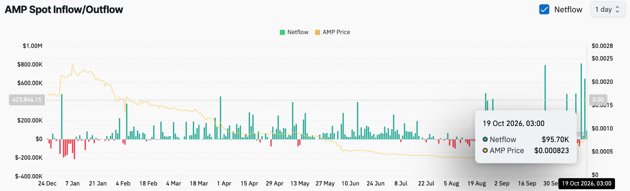Click the $0.0028 label on the right axis
The width and height of the screenshot is (630, 191).
[602, 46]
